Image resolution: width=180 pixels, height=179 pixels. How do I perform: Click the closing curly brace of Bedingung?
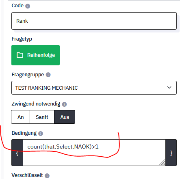click(171, 153)
